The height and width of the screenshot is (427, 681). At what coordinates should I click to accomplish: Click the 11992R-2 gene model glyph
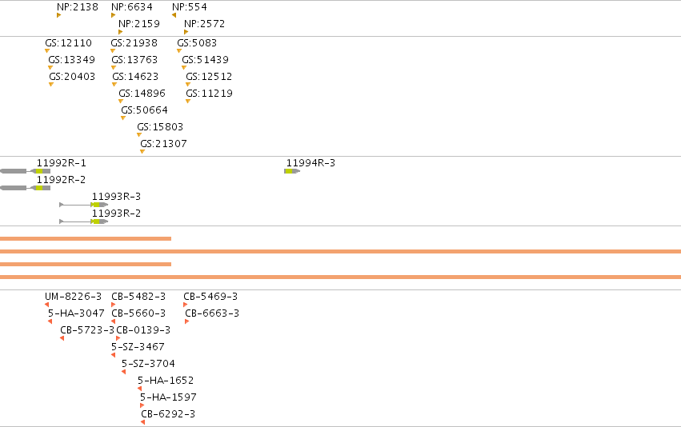coord(25,188)
